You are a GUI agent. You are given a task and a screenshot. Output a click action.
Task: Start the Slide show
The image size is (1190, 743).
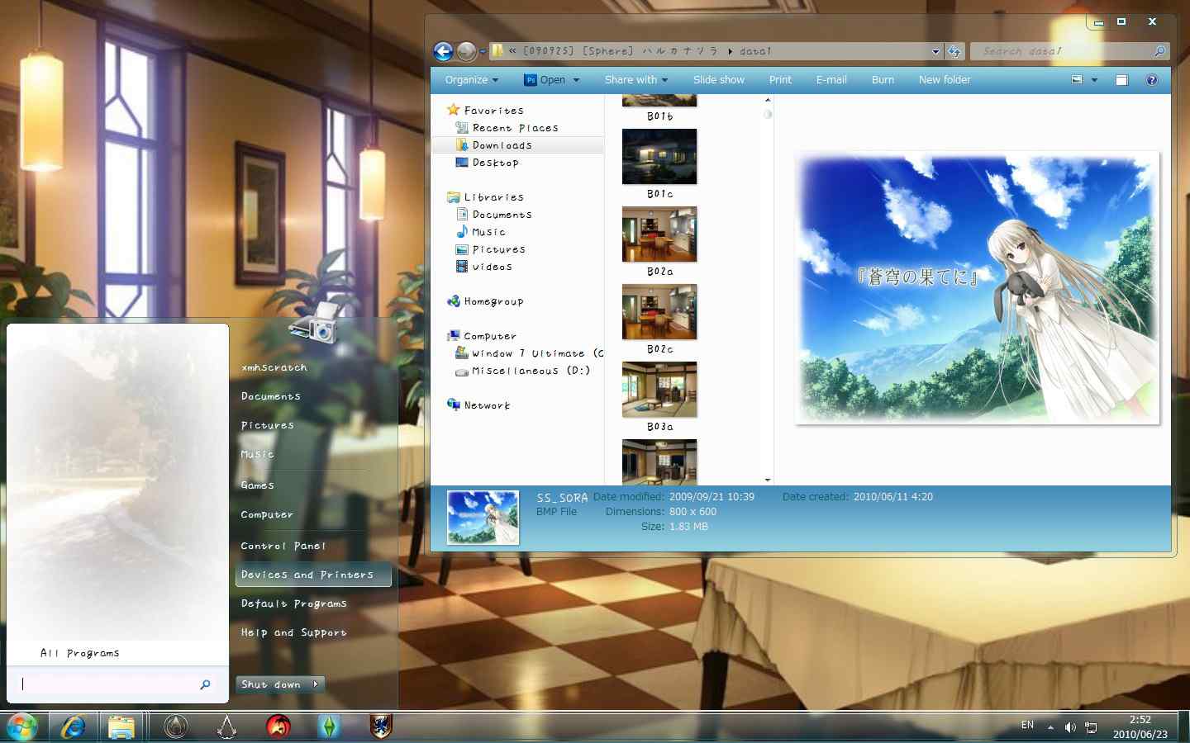[719, 80]
